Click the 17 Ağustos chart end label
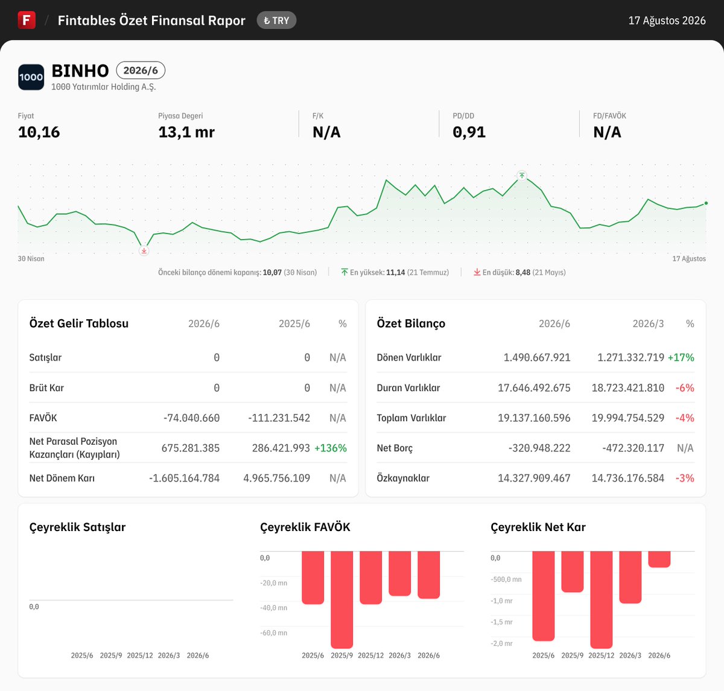 point(689,258)
